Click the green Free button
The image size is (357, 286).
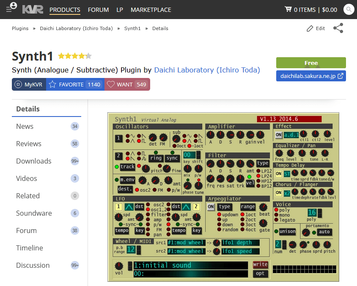coord(311,62)
